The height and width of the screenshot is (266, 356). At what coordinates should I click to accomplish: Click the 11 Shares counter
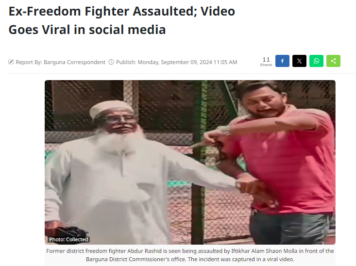coord(266,61)
